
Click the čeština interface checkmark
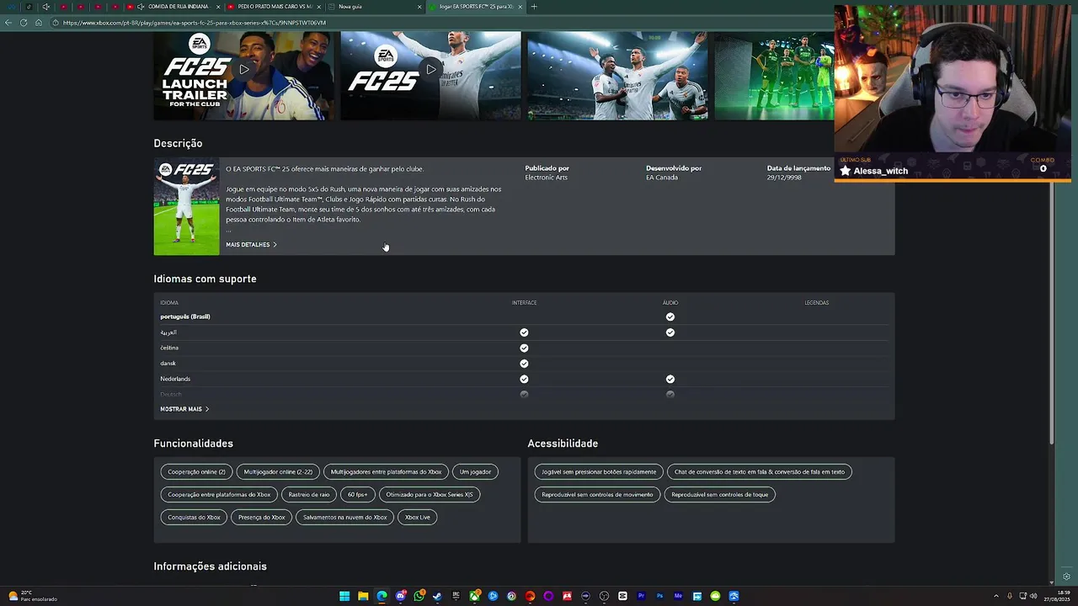524,348
